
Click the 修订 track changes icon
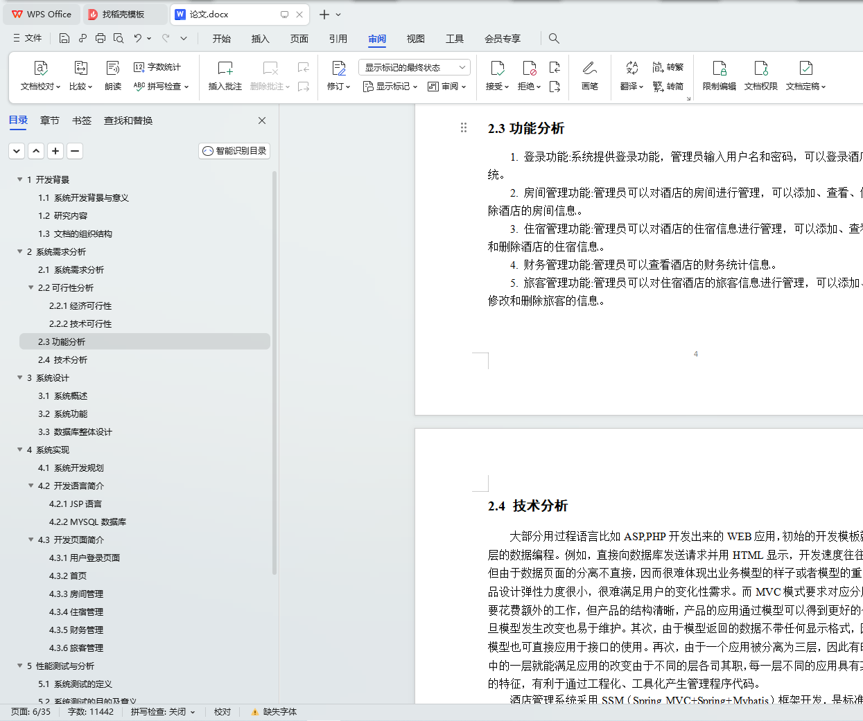(x=339, y=68)
